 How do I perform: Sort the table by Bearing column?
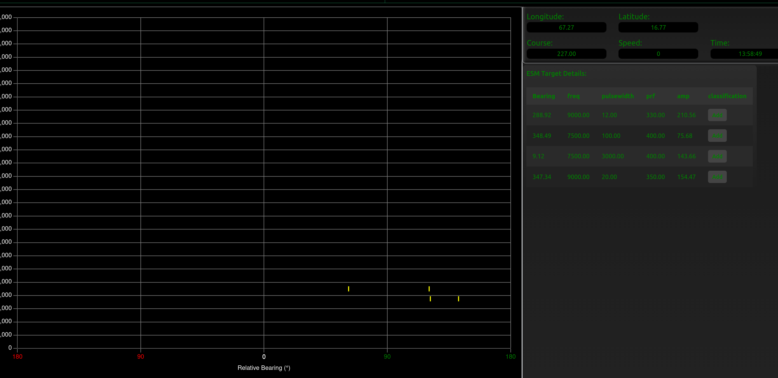coord(544,96)
